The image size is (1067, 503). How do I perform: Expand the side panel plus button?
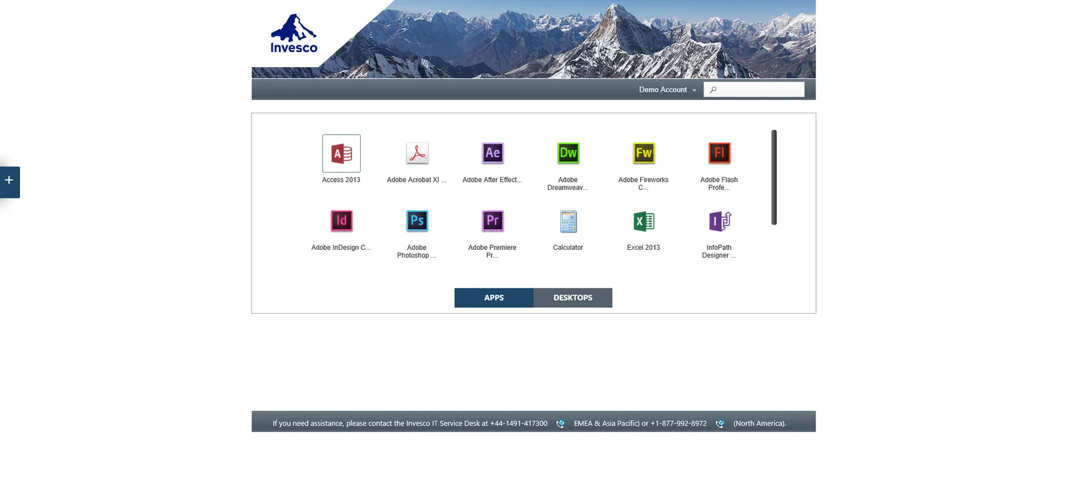click(9, 182)
